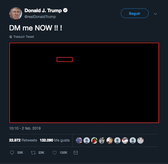
Task: Open the tweet options chevron menu
Action: point(155,14)
